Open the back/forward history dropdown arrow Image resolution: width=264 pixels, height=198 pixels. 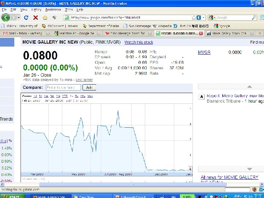click(x=19, y=18)
